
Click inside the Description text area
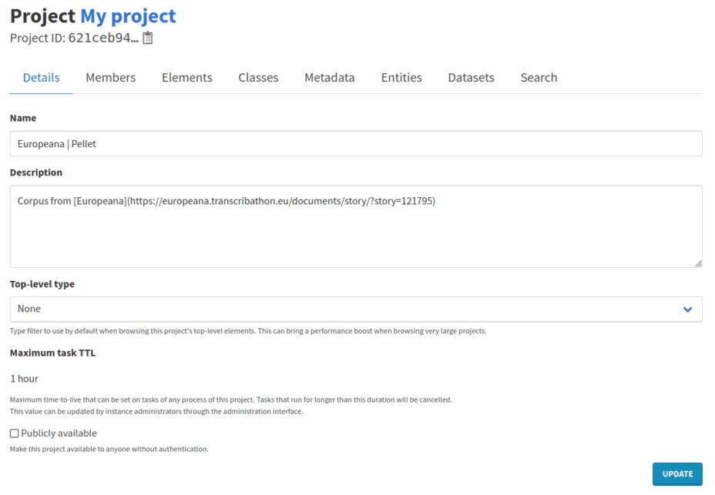pyautogui.click(x=356, y=226)
